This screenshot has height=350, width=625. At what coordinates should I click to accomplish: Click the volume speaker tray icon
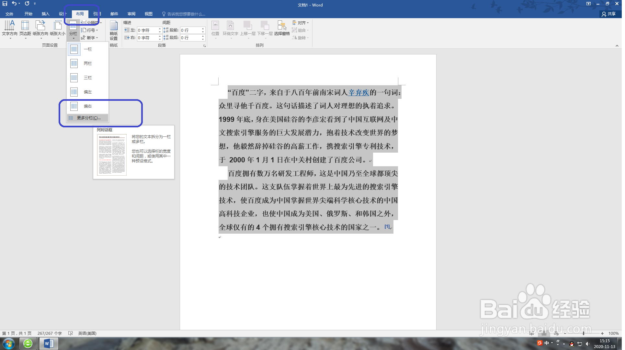click(587, 344)
